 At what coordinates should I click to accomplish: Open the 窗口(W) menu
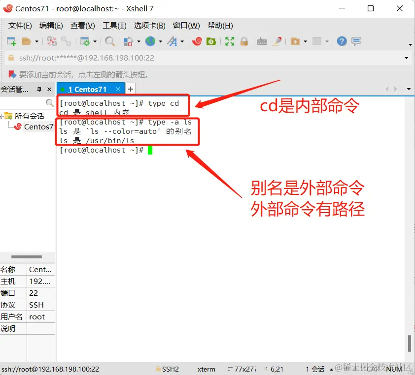186,26
